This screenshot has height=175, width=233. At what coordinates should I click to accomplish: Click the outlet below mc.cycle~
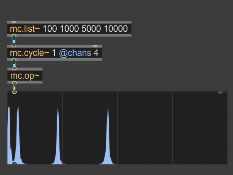click(14, 60)
